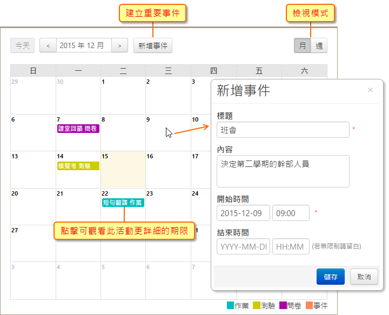Open the 模擬考 測驗 event
Viewport: 389px width, 315px height.
pos(78,166)
